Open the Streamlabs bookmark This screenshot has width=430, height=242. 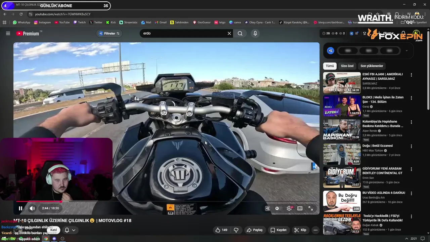pyautogui.click(x=128, y=23)
